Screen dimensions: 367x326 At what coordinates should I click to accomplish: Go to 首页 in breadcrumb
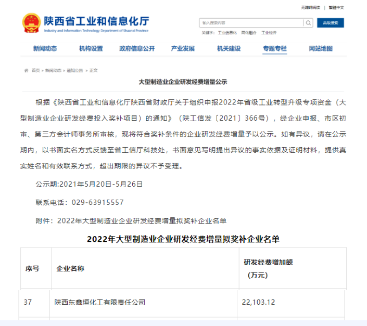tap(36, 70)
